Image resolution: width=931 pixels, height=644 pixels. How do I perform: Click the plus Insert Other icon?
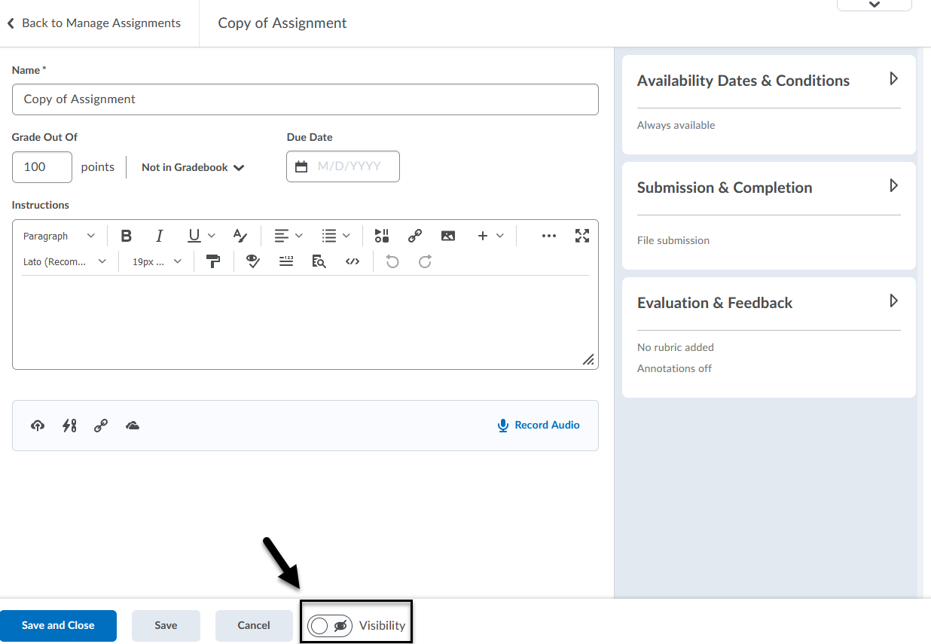[483, 236]
